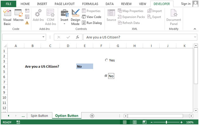Select column F header
This screenshot has width=199, height=125.
click(101, 46)
